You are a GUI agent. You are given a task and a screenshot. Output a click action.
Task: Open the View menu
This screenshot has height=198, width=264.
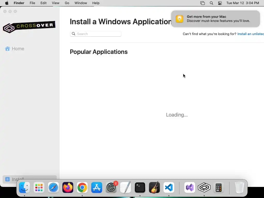click(x=56, y=3)
